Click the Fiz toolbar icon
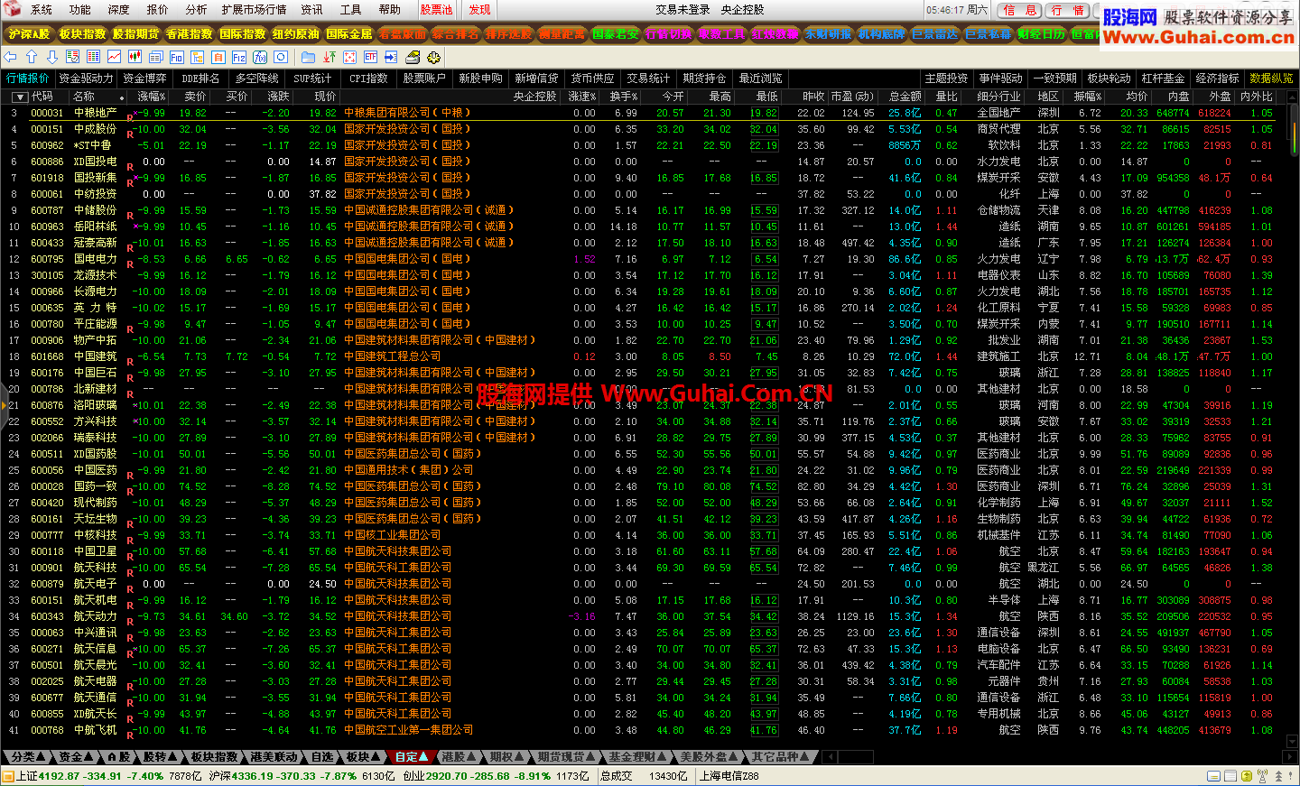The image size is (1300, 786). 239,57
